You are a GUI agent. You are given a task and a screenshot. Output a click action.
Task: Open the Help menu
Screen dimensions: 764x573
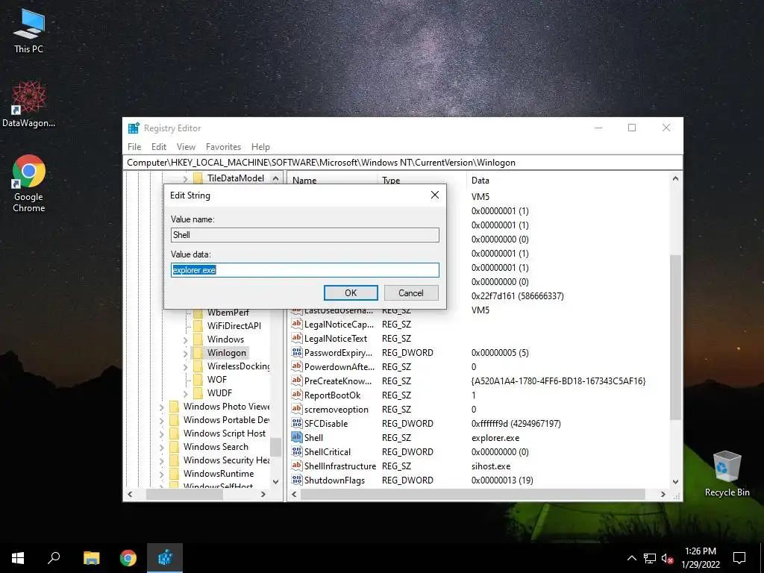point(260,147)
